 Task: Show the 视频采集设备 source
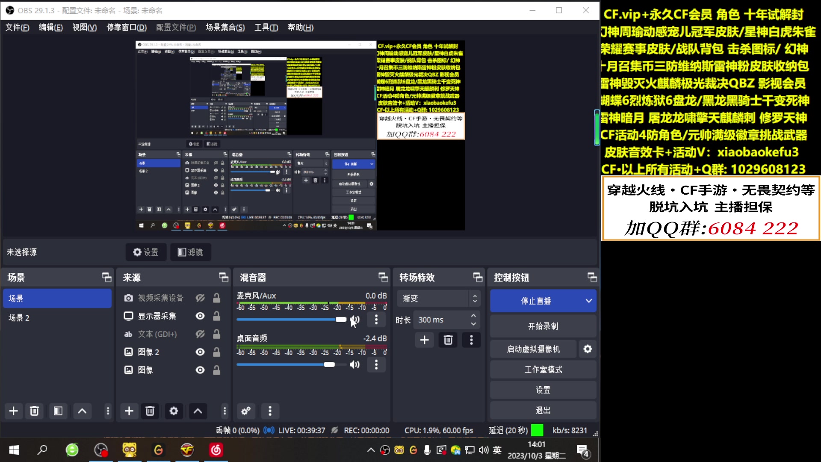click(200, 298)
